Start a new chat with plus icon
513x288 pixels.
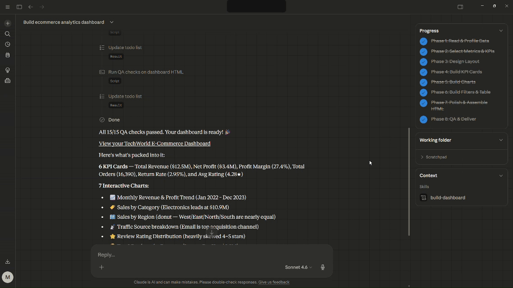(x=8, y=23)
